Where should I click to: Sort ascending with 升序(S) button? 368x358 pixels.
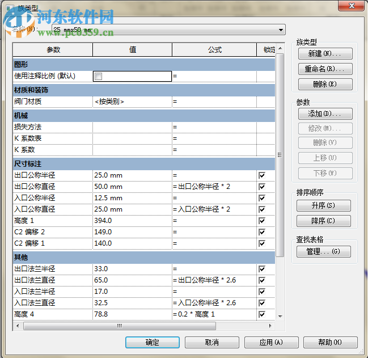pos(324,205)
